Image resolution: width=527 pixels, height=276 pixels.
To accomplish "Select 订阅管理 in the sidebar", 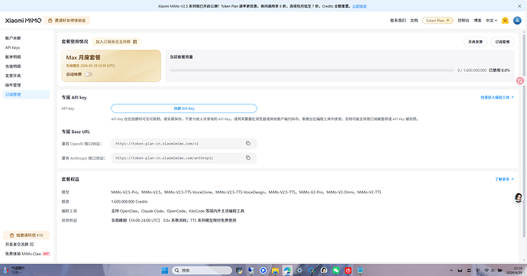I will click(26, 95).
